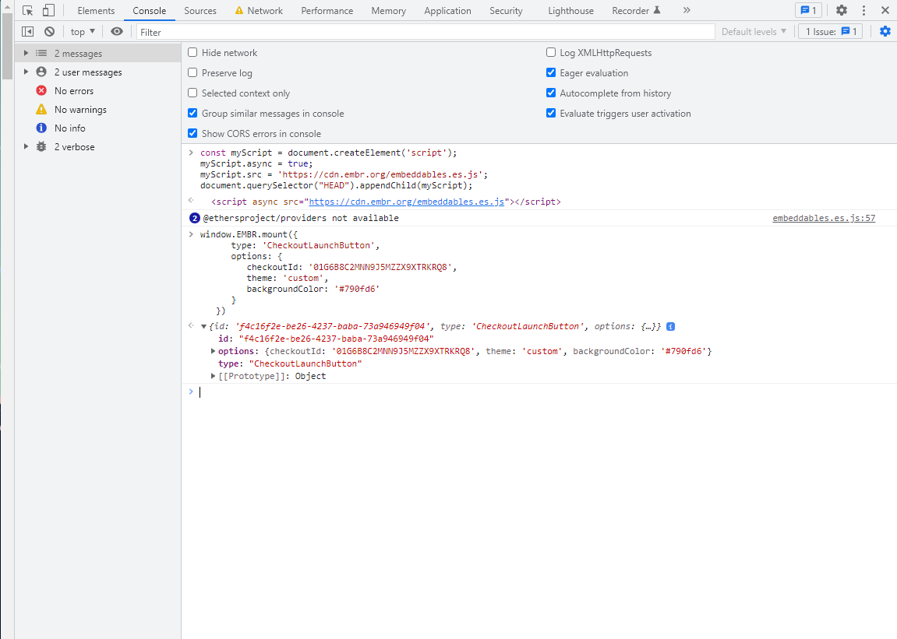The image size is (897, 639).
Task: Uncheck Group similar messages in console
Action: coord(192,113)
